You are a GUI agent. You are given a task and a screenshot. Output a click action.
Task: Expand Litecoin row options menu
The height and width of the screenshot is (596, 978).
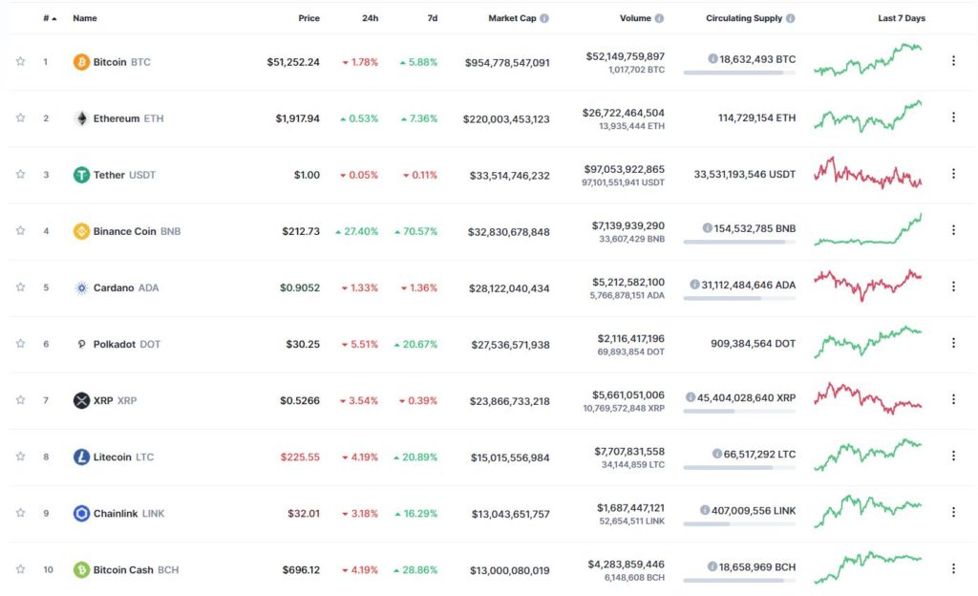953,456
